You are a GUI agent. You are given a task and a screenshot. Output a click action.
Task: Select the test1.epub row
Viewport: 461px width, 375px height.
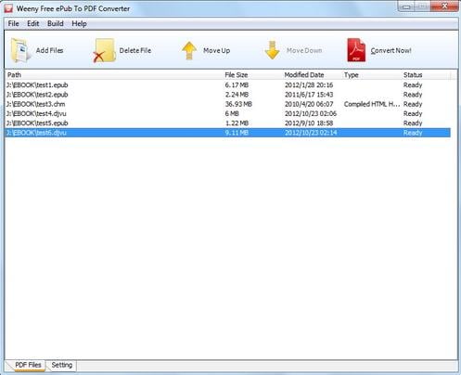pos(228,85)
